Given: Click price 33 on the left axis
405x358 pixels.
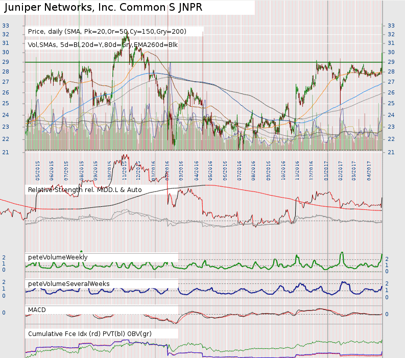Looking at the screenshot, I should point(6,26).
